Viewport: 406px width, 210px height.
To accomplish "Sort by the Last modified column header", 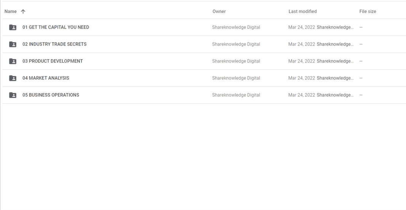I will 302,11.
